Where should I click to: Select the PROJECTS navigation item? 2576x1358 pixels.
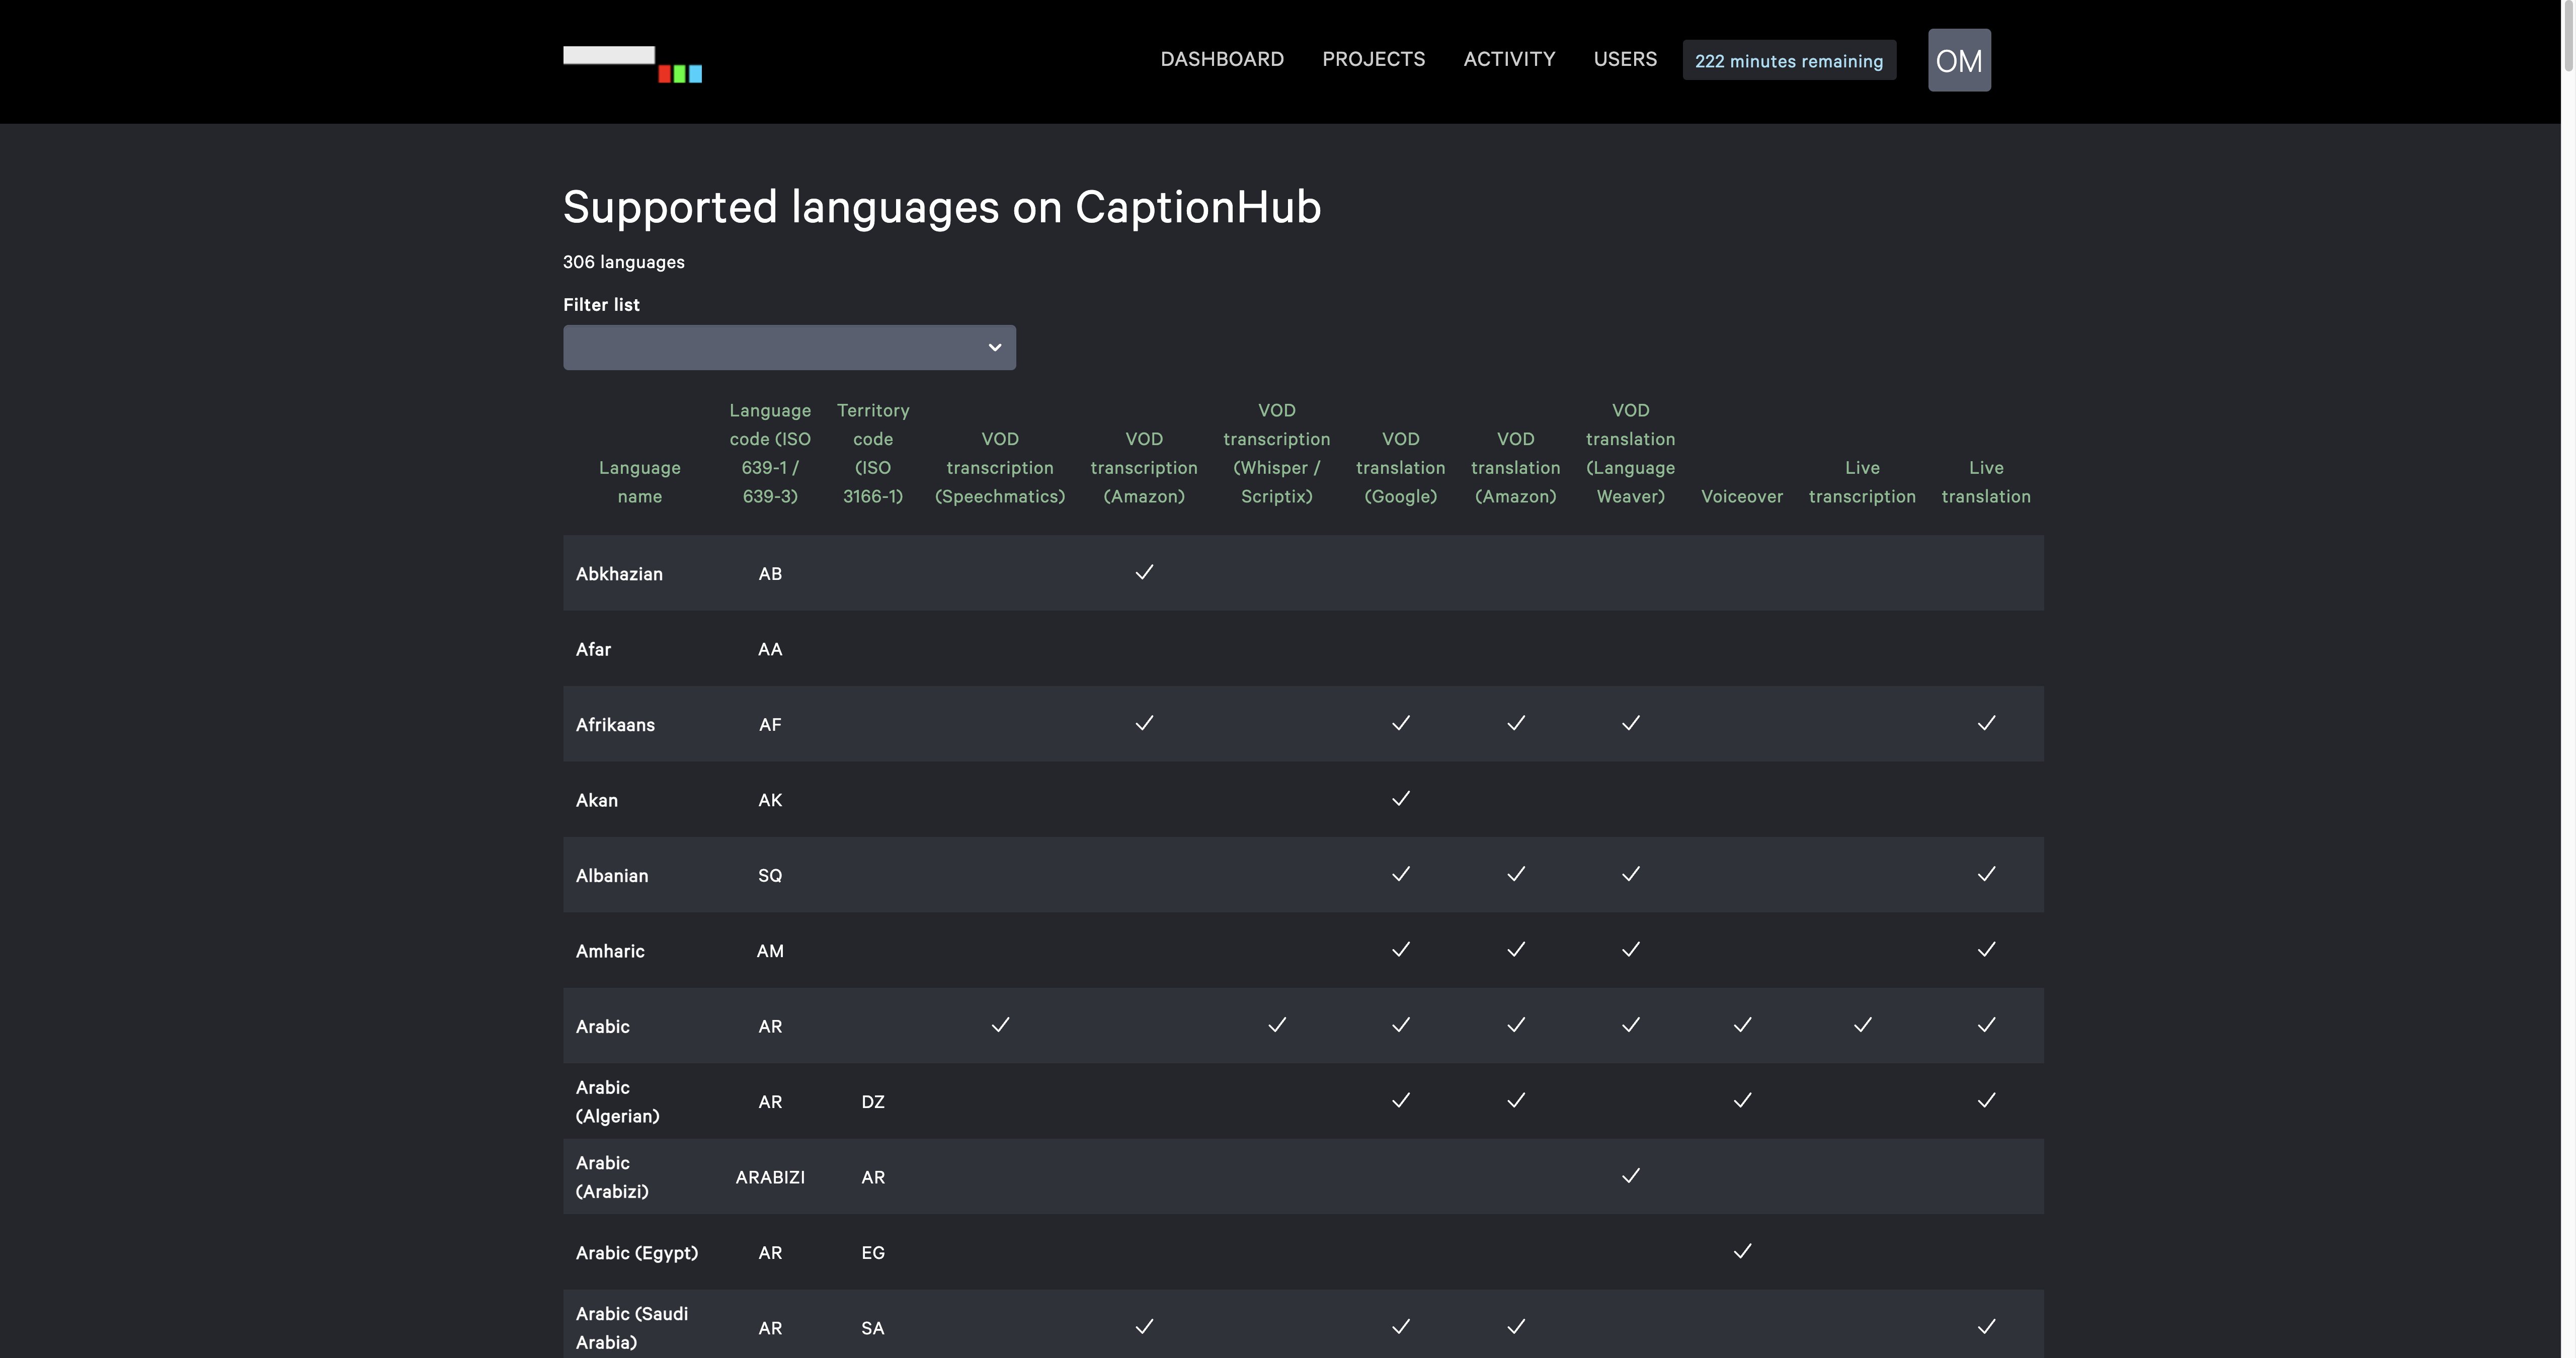(x=1374, y=59)
